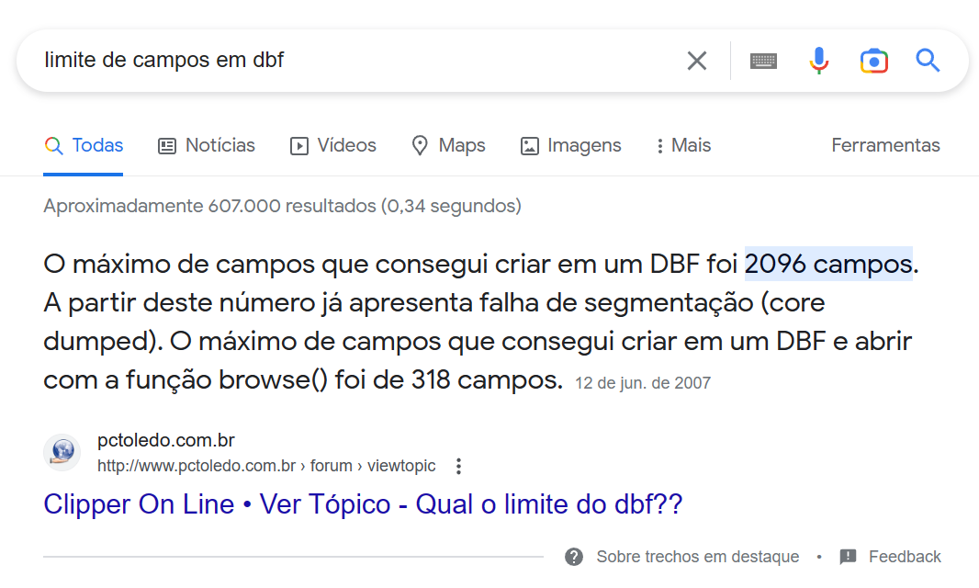The image size is (979, 588).
Task: Switch to the Imagens tab
Action: (570, 145)
